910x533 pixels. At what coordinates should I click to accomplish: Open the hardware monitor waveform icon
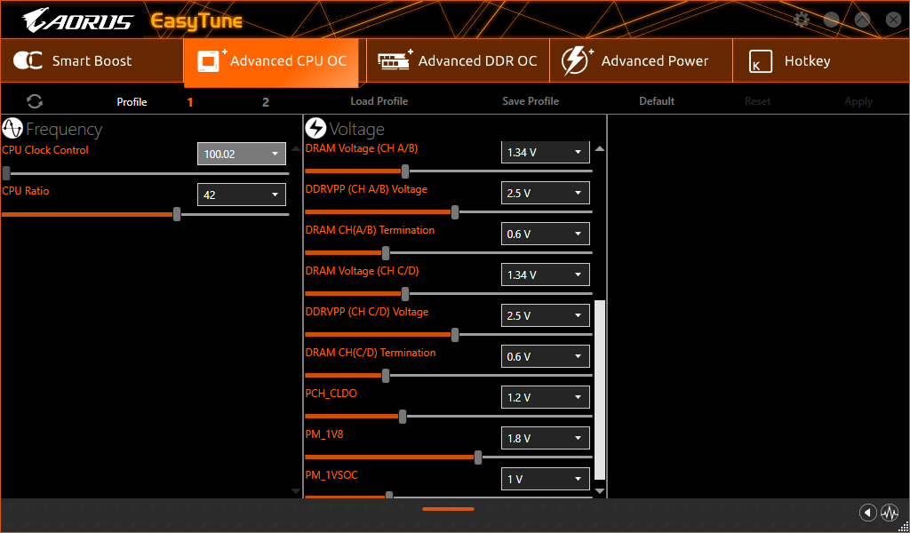click(889, 513)
